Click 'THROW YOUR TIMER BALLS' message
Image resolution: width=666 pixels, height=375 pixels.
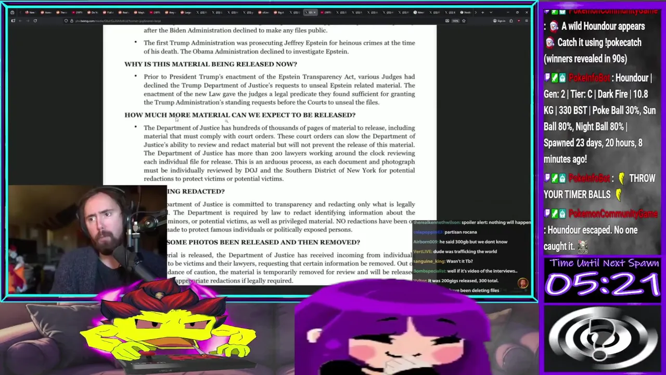pos(599,186)
